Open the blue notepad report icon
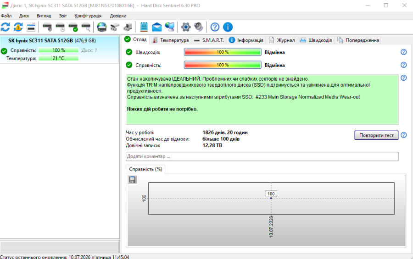The image size is (413, 259). pyautogui.click(x=144, y=27)
